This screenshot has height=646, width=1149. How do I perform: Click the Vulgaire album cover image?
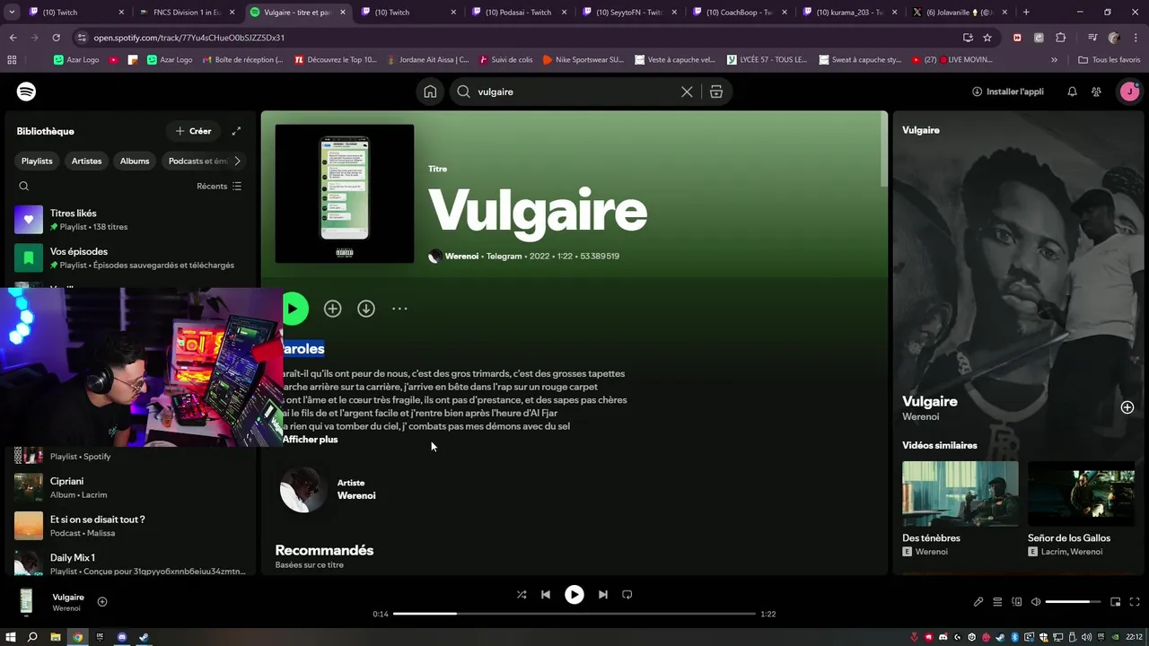pyautogui.click(x=345, y=194)
